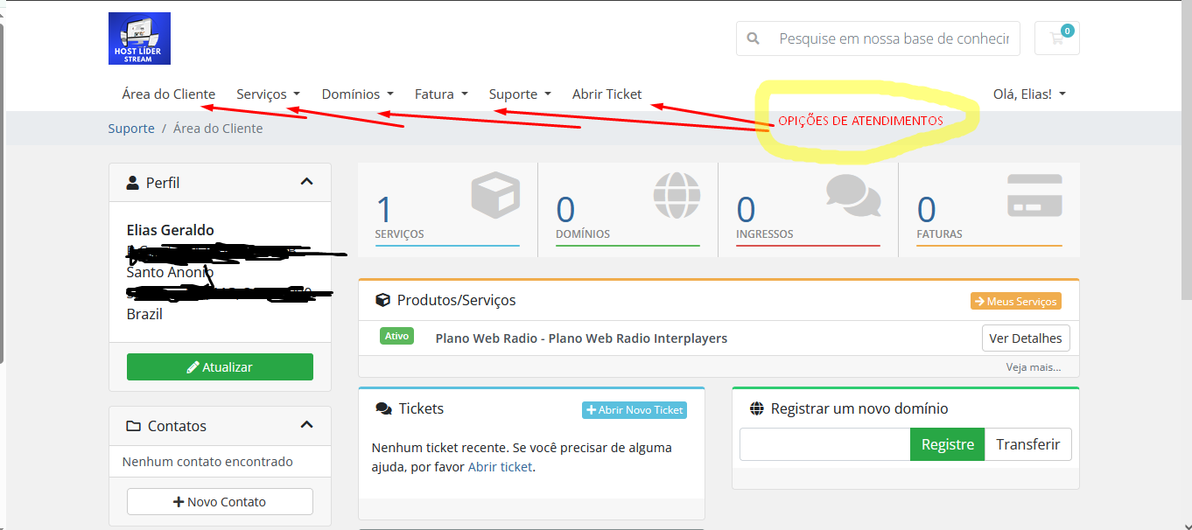Click the Suporte breadcrumb link

point(131,129)
